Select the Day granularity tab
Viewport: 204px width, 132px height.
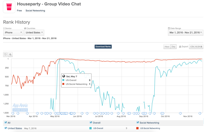(174, 47)
